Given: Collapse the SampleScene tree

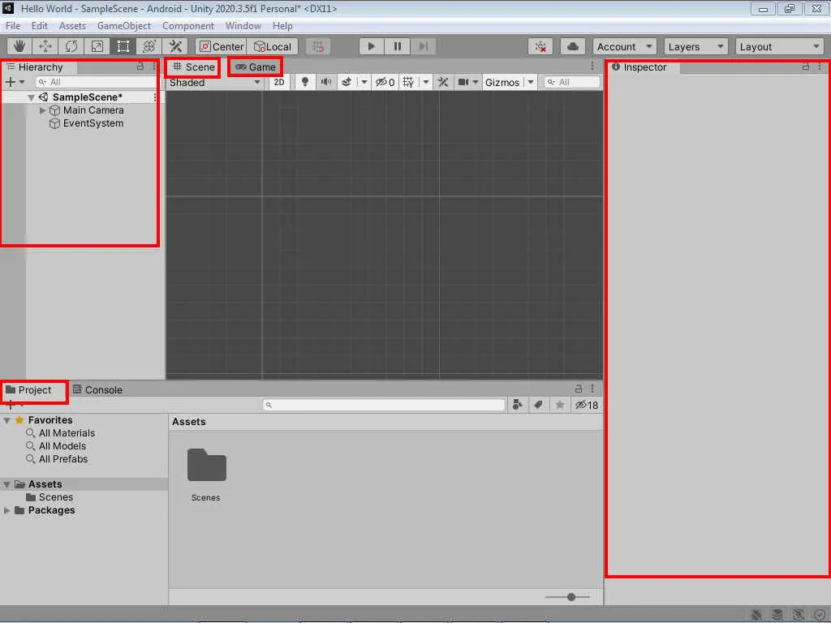Looking at the screenshot, I should click(32, 97).
